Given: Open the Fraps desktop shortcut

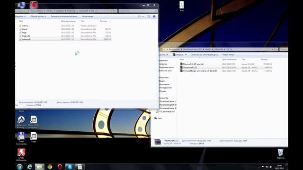Looking at the screenshot, I should coord(34,137).
